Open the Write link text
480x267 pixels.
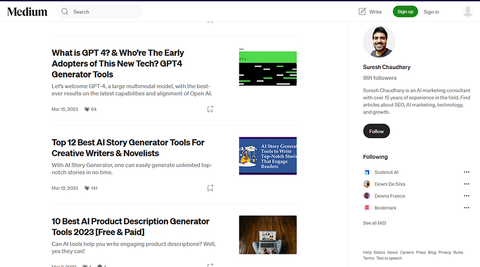click(x=375, y=11)
